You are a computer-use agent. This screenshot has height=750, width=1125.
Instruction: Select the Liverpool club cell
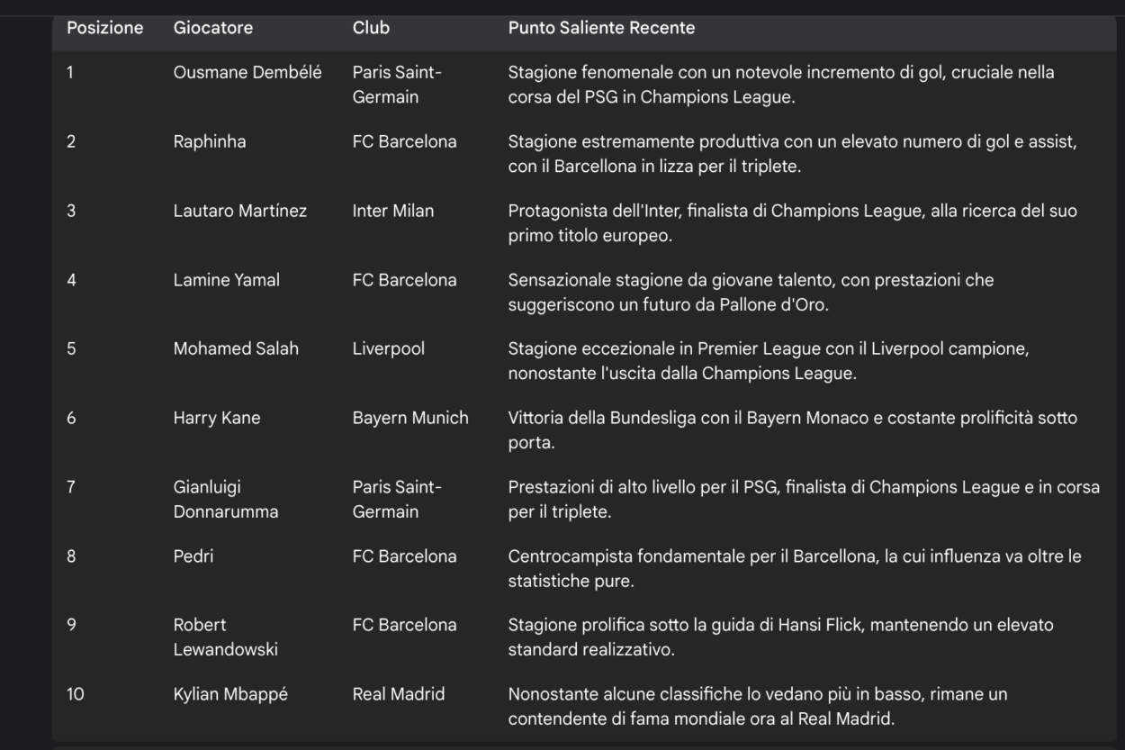pyautogui.click(x=388, y=349)
